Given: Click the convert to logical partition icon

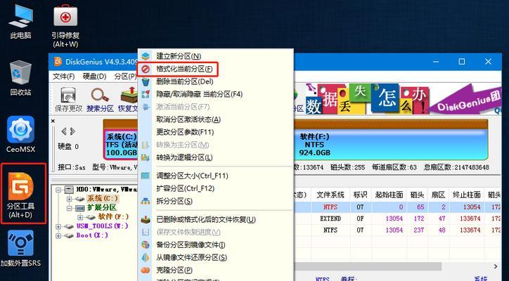Looking at the screenshot, I should [x=146, y=157].
